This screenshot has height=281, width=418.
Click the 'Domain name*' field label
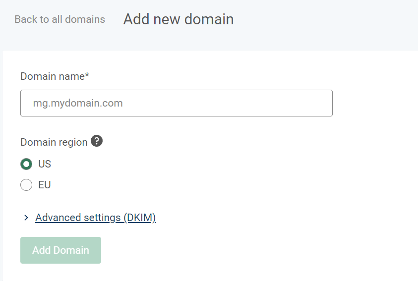point(55,76)
